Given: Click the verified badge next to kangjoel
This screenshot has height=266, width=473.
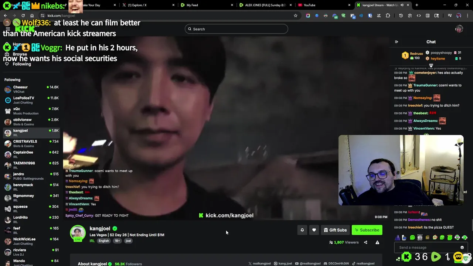Looking at the screenshot, I should (x=115, y=229).
